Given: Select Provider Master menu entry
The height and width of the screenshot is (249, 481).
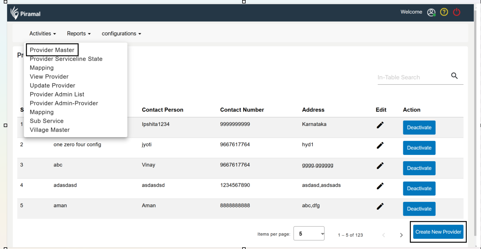Looking at the screenshot, I should pyautogui.click(x=52, y=50).
